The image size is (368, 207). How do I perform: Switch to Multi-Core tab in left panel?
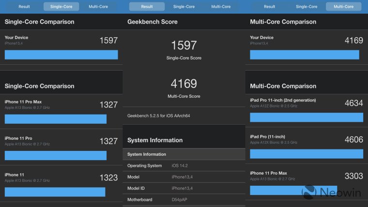(98, 7)
